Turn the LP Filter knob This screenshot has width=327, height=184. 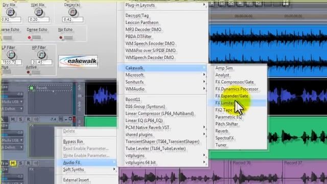(11, 55)
